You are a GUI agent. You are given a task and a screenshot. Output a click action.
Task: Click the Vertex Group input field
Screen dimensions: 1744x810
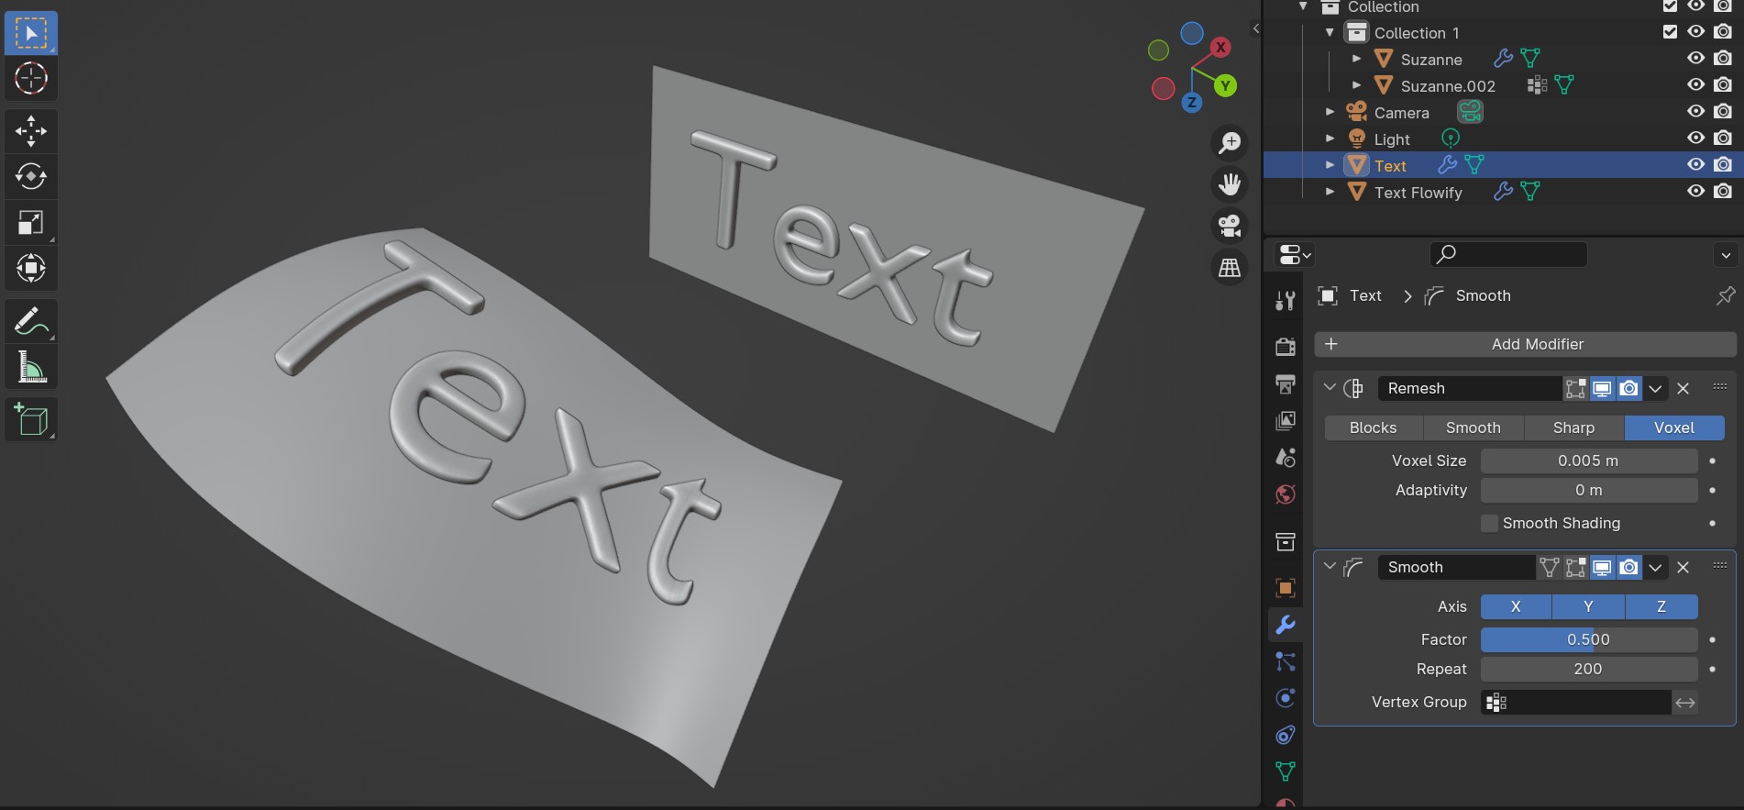coord(1576,702)
